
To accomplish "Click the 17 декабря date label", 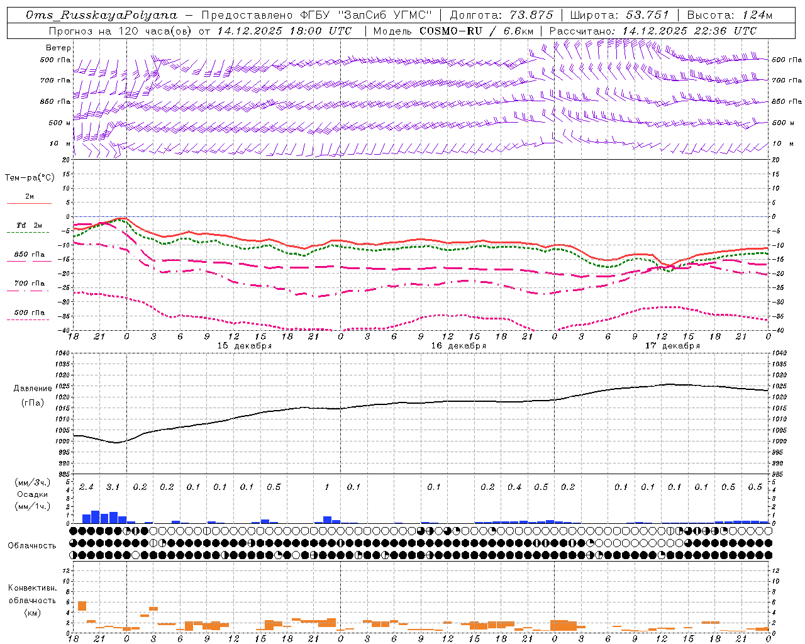I will (x=672, y=346).
